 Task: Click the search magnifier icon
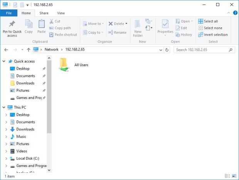[231, 50]
